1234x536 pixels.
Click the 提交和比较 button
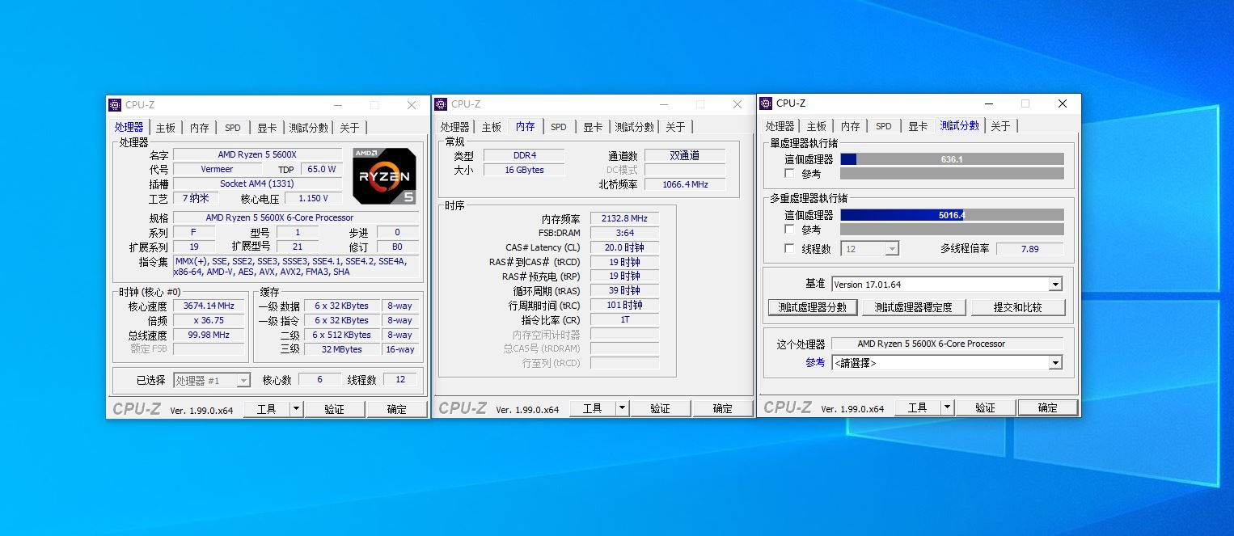(x=1019, y=307)
